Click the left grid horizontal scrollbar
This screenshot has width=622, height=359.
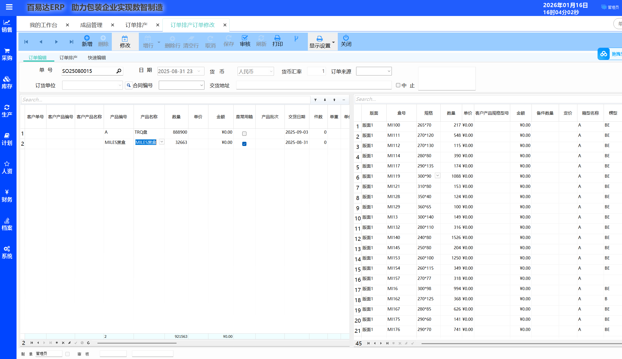136,343
